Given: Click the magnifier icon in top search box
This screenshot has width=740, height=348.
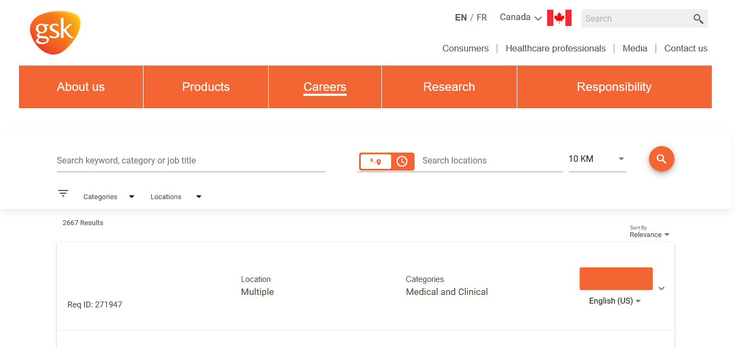Looking at the screenshot, I should (698, 19).
